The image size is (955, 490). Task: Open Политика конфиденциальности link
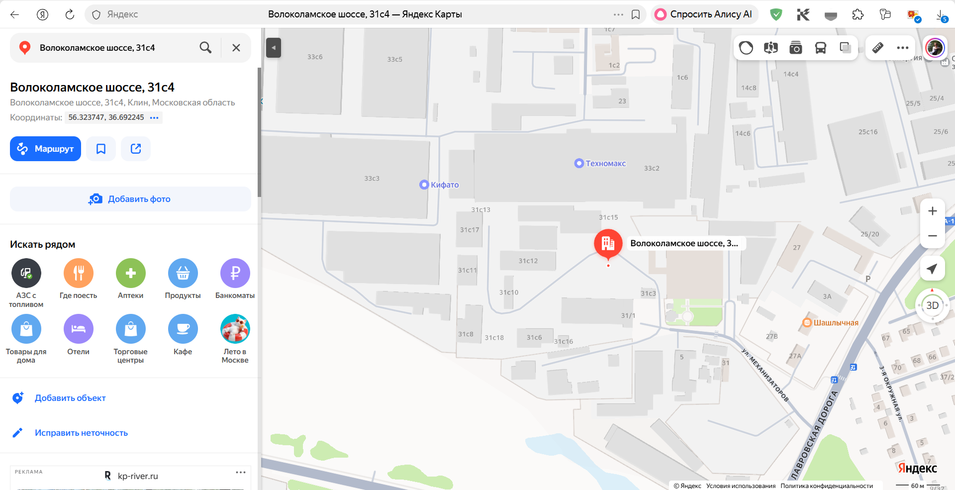pos(827,486)
